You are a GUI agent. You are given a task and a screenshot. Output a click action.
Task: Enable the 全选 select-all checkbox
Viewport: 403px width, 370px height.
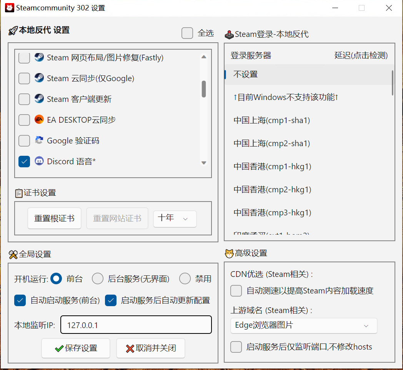[x=187, y=33]
